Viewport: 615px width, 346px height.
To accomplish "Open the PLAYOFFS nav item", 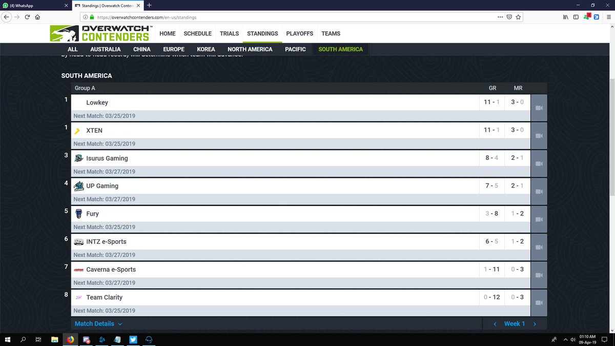I will click(x=300, y=33).
